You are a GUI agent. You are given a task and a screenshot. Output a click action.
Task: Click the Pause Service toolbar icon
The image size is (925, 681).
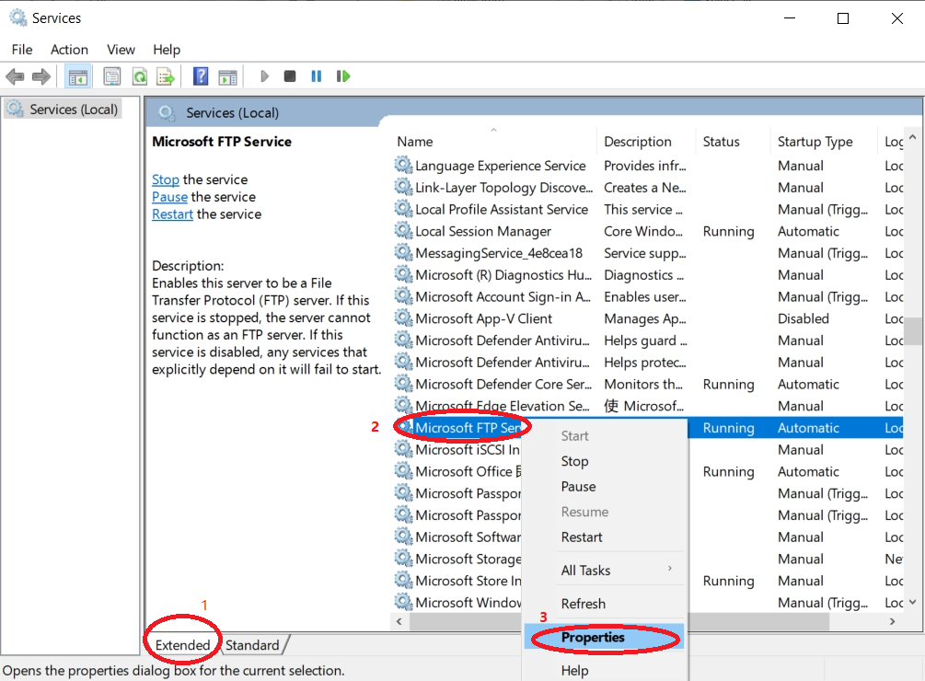click(317, 76)
